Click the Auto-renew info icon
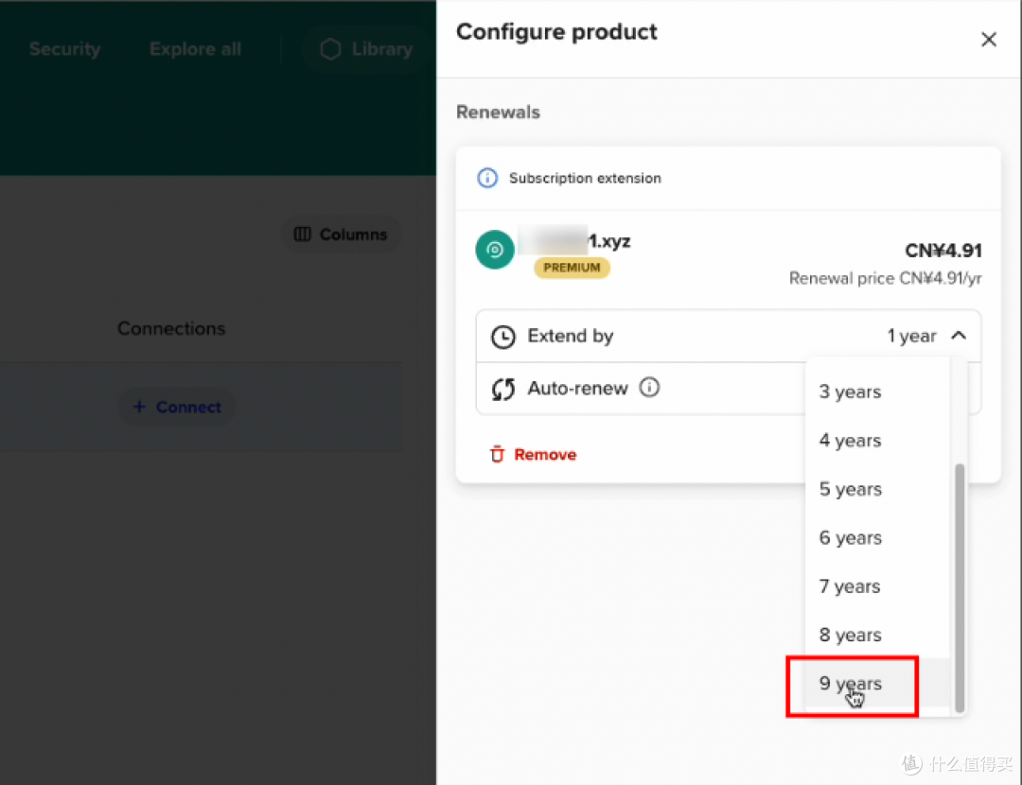This screenshot has height=785, width=1022. tap(649, 388)
